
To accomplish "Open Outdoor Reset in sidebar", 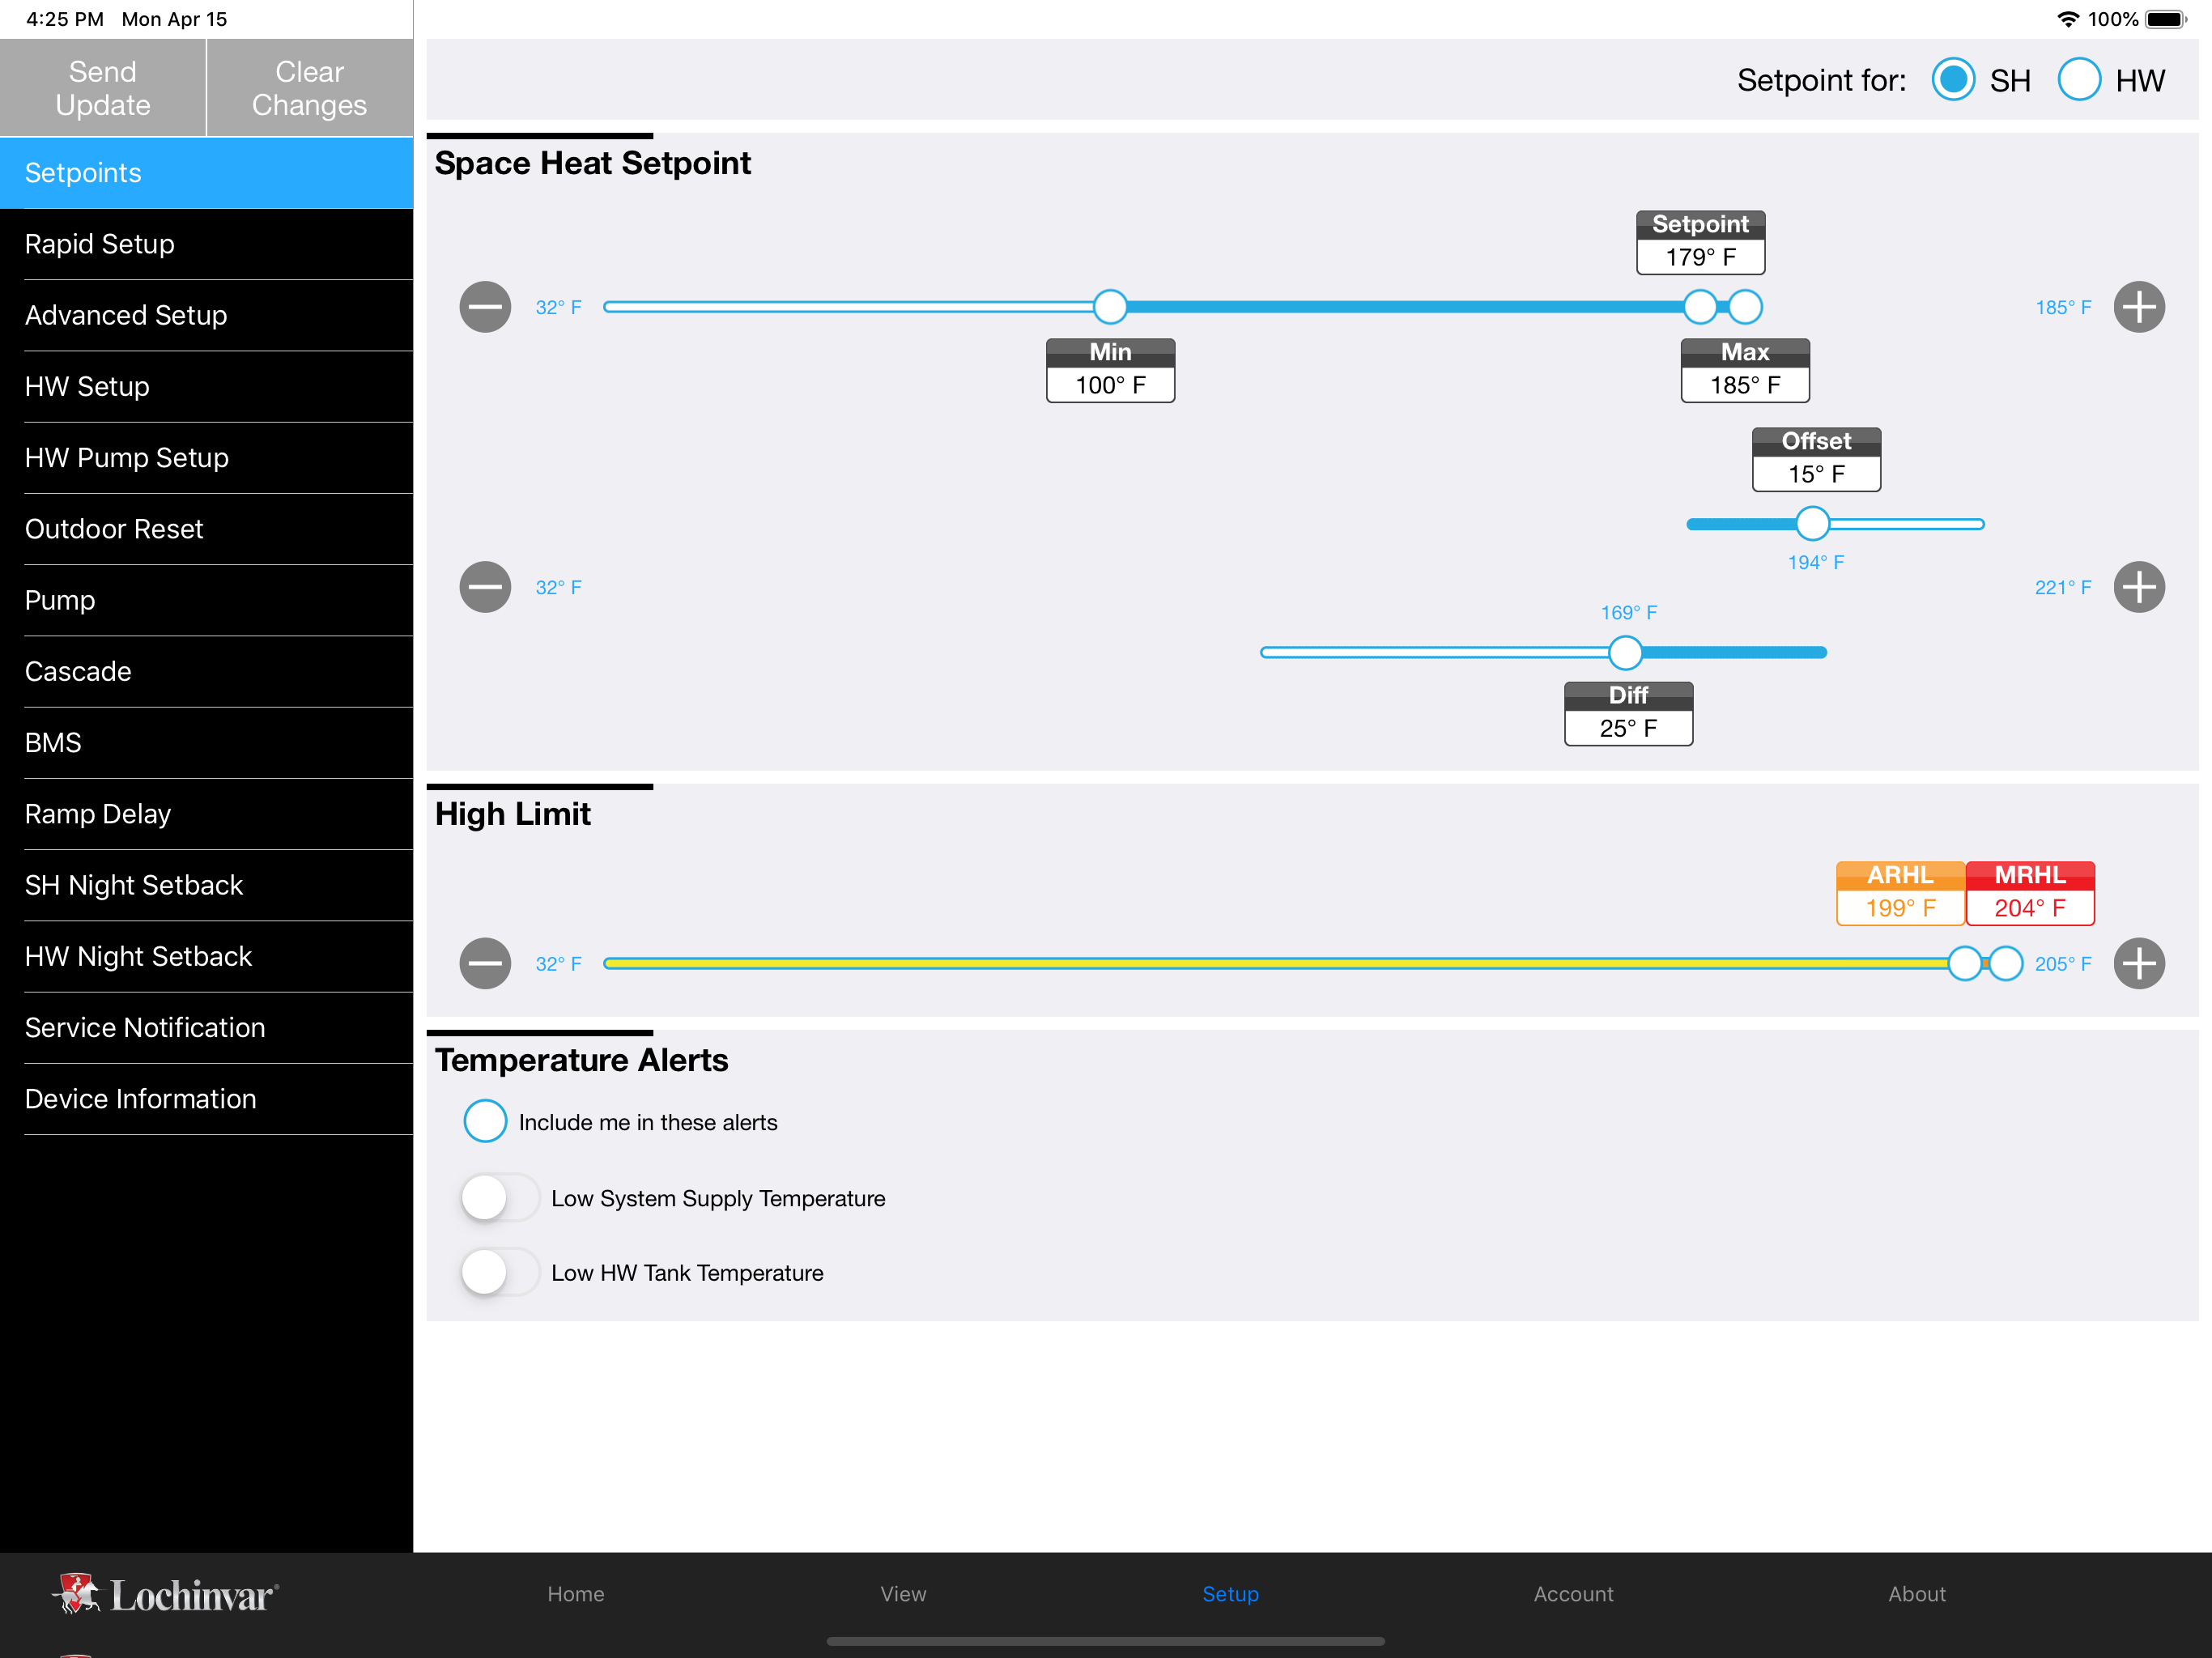I will coord(207,529).
